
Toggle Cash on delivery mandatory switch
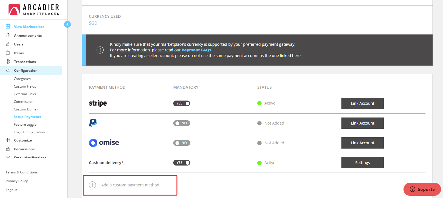(x=182, y=163)
